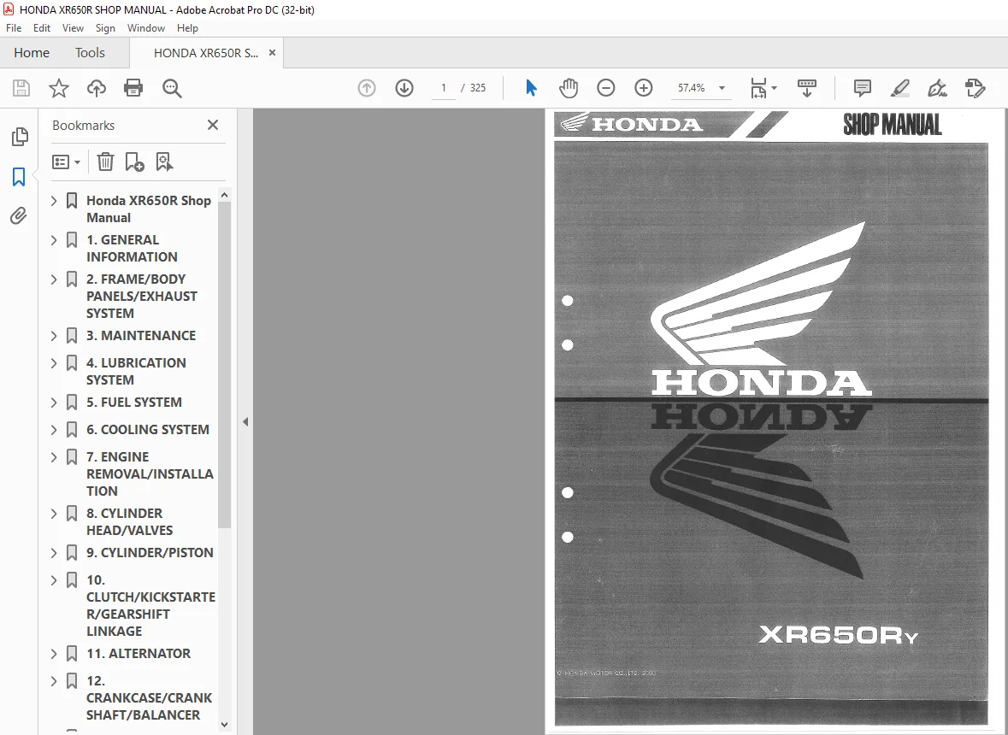Open fit page options arrow
The height and width of the screenshot is (735, 1008).
pos(774,88)
